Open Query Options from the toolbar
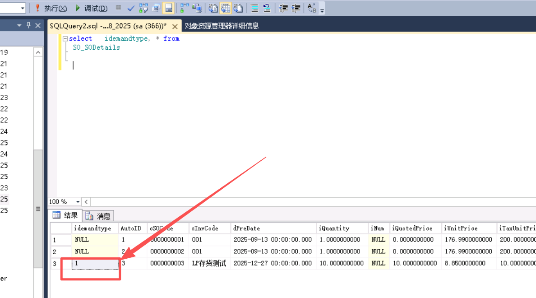This screenshot has height=298, width=536. coord(156,8)
